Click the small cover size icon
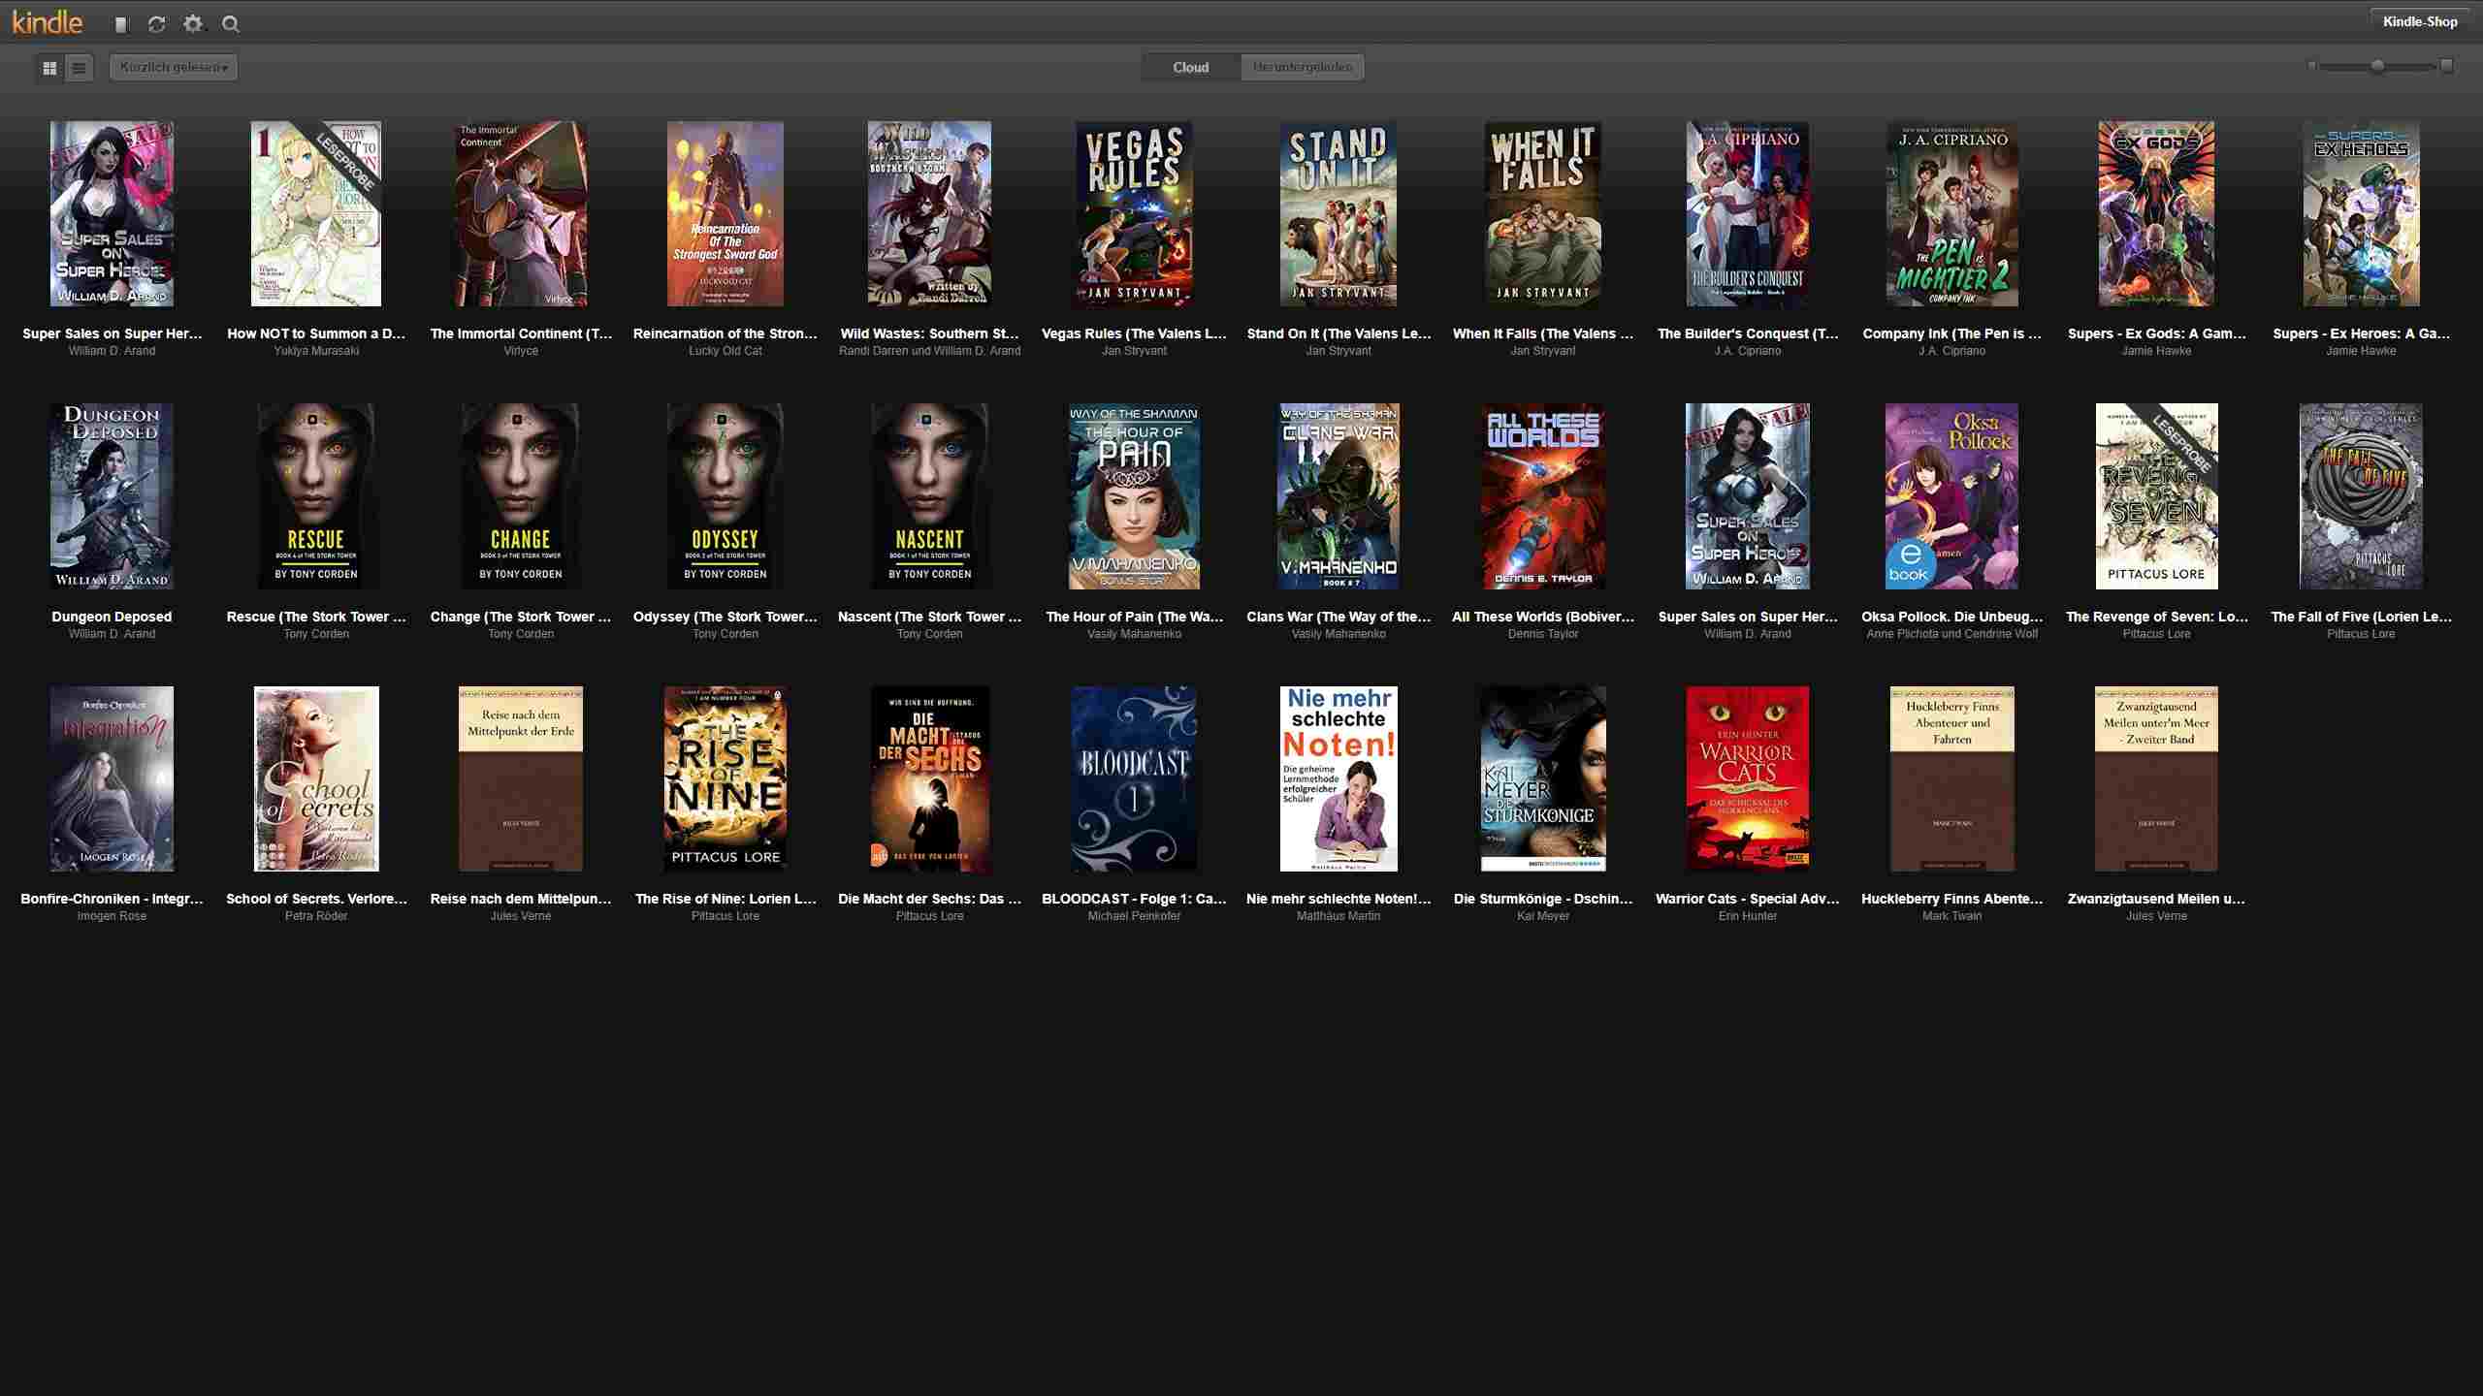The height and width of the screenshot is (1396, 2483). [x=2312, y=66]
